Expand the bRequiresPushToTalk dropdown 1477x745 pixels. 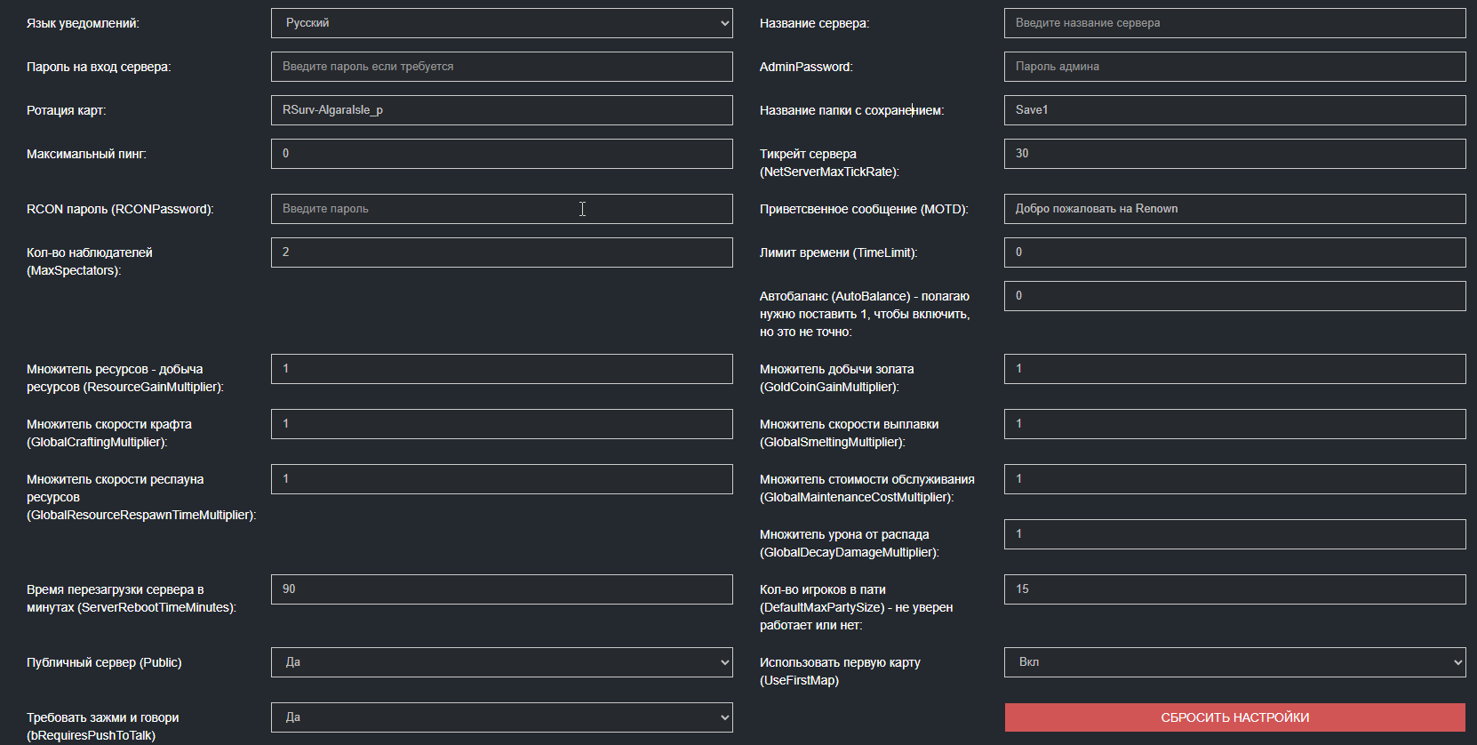pyautogui.click(x=501, y=717)
